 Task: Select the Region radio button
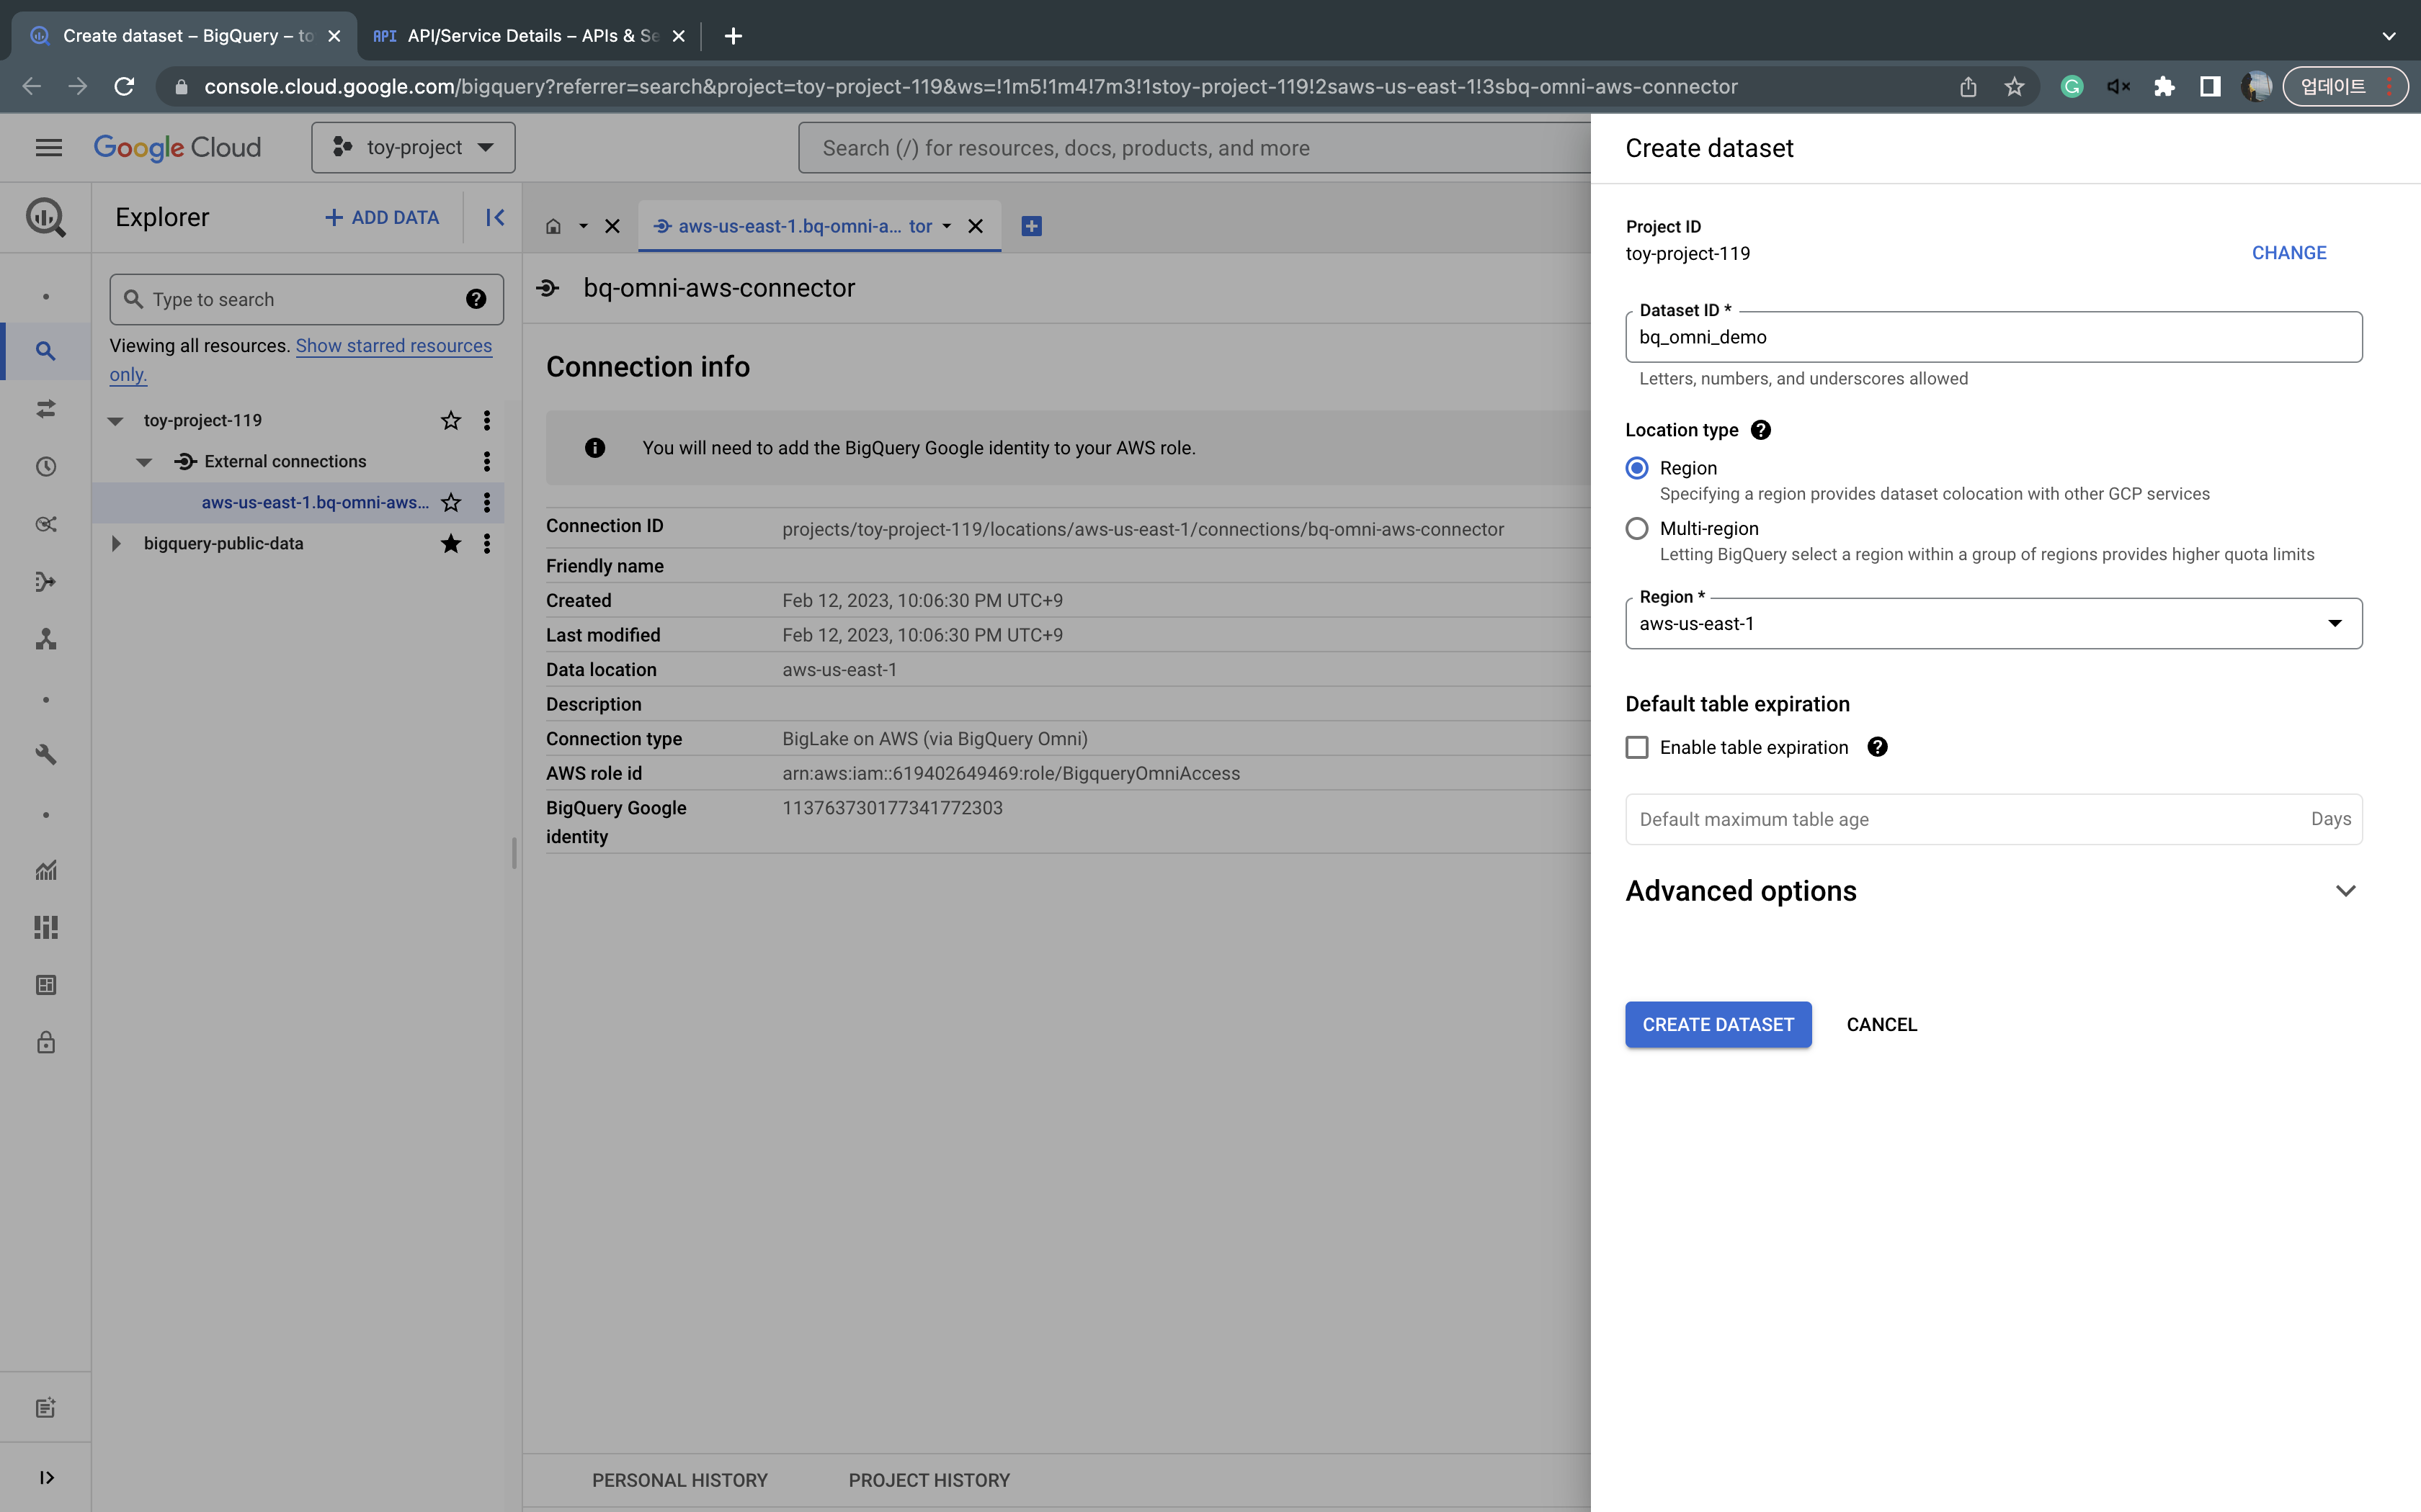coord(1636,468)
